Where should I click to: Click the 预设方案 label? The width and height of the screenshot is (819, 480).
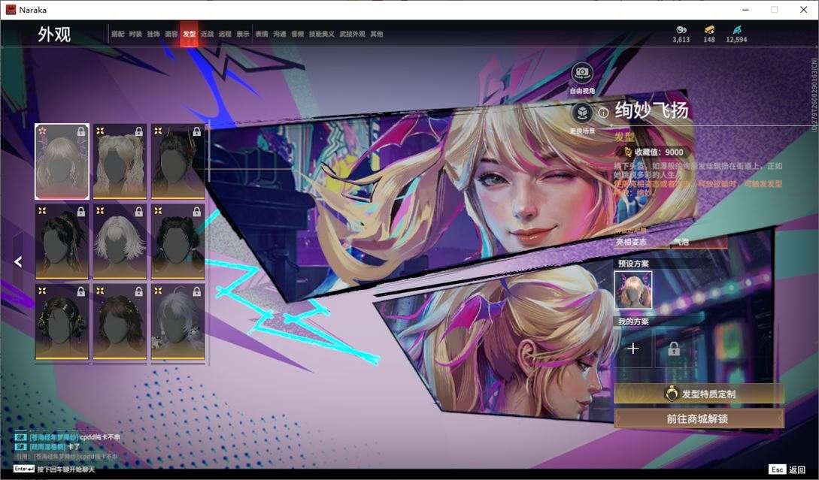(633, 264)
